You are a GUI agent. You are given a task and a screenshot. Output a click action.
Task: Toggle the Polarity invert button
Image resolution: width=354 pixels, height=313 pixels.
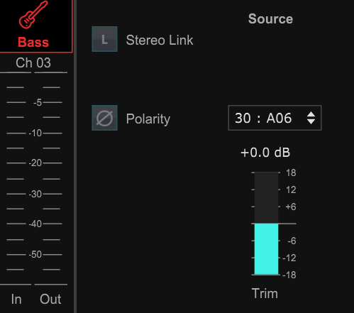[x=104, y=118]
